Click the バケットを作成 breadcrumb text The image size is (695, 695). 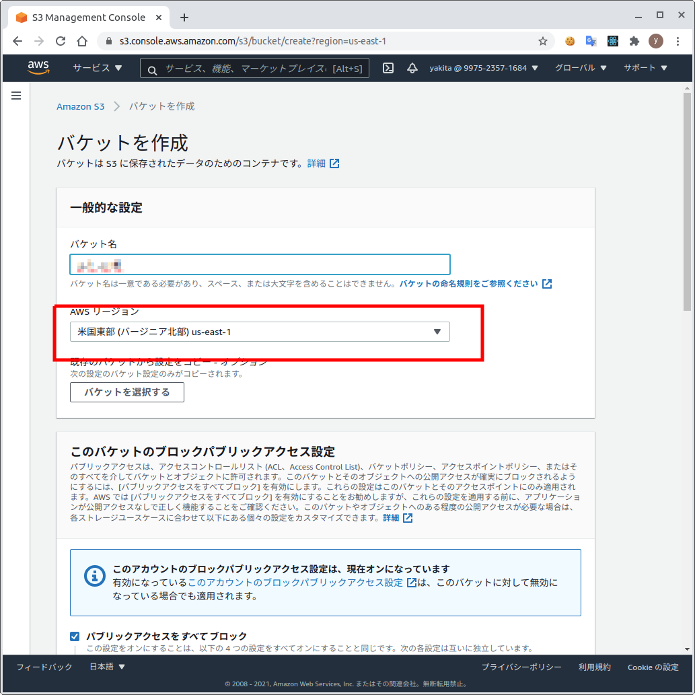click(x=161, y=106)
